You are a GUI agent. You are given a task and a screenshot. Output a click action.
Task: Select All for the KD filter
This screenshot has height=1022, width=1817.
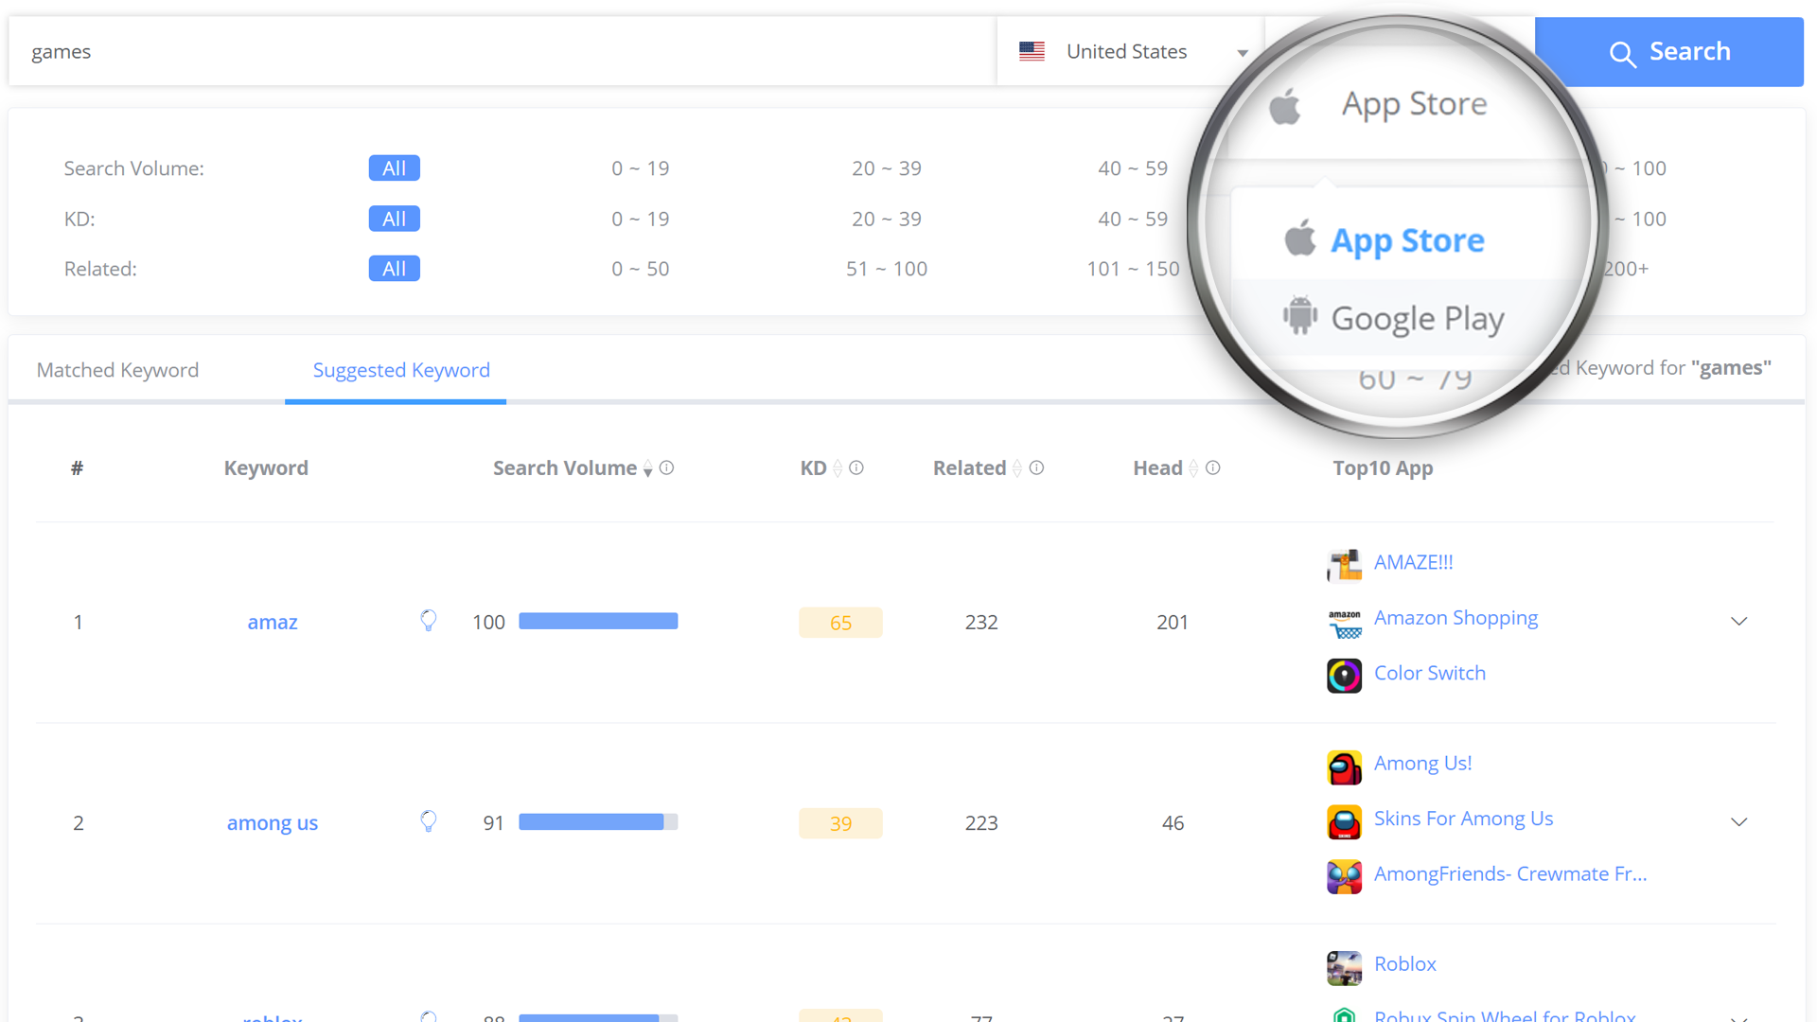pos(394,219)
